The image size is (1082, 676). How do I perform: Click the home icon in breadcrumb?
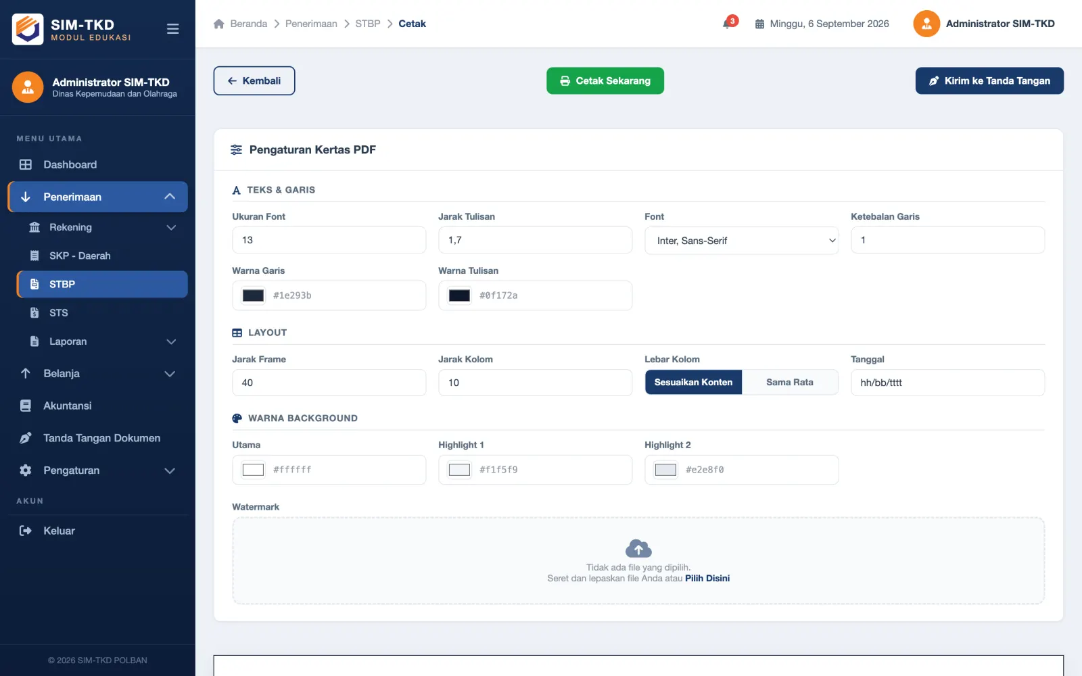218,24
